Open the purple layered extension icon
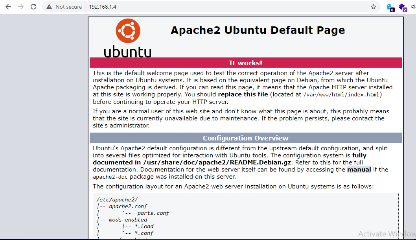 tap(403, 7)
